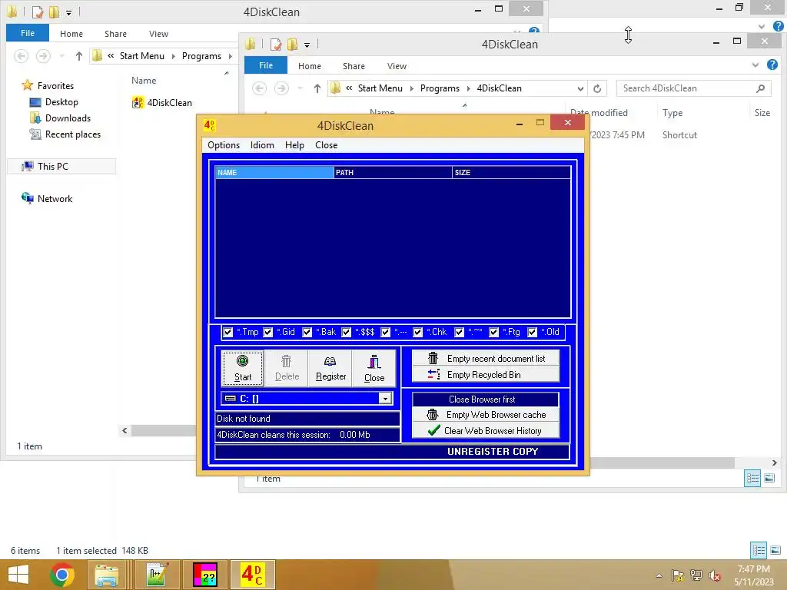Click Clear Web Browser History
Screen dimensions: 787x590
(x=486, y=430)
